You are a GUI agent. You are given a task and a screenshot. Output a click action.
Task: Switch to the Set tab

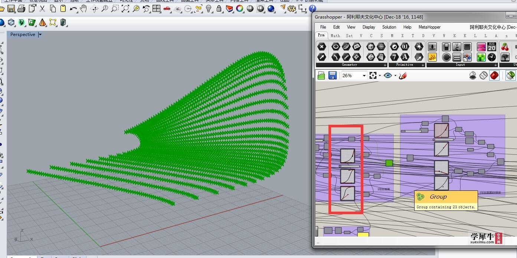[x=349, y=36]
